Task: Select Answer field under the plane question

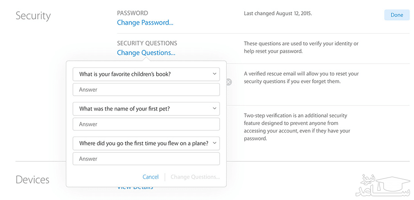Action: (x=146, y=159)
